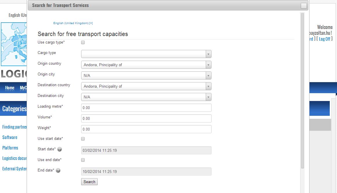
Task: Open the Destination country dropdown
Action: (x=146, y=86)
